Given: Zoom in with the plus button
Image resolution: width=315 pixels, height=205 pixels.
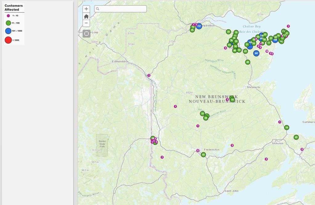Looking at the screenshot, I should pyautogui.click(x=86, y=9).
